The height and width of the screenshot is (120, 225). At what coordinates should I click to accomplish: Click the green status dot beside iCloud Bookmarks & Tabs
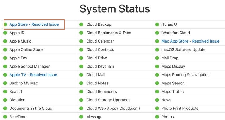(81, 33)
